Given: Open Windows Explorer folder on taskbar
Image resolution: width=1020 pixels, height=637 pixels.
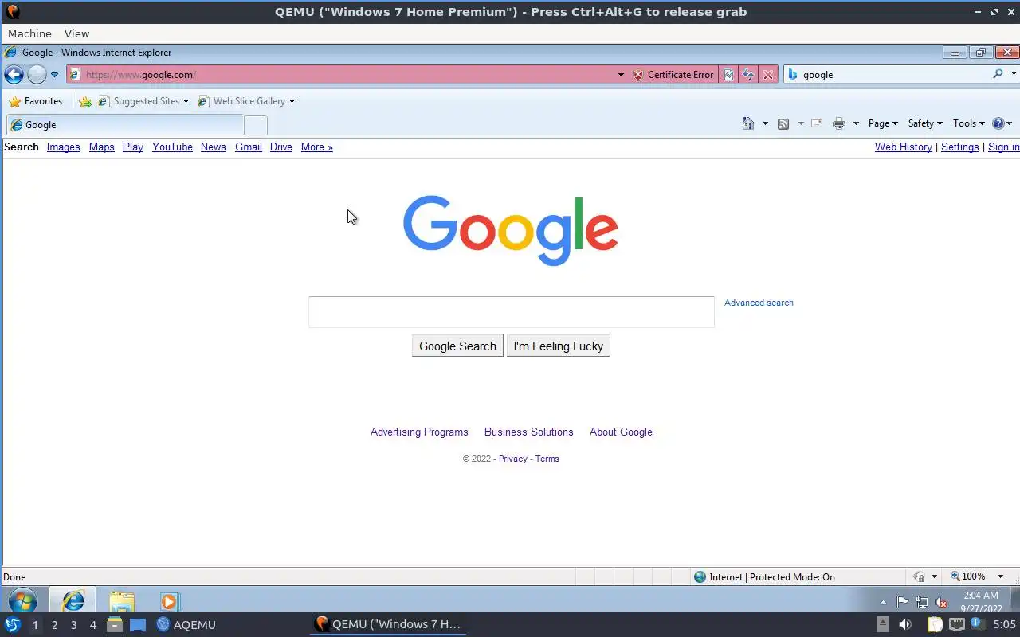Looking at the screenshot, I should point(121,601).
